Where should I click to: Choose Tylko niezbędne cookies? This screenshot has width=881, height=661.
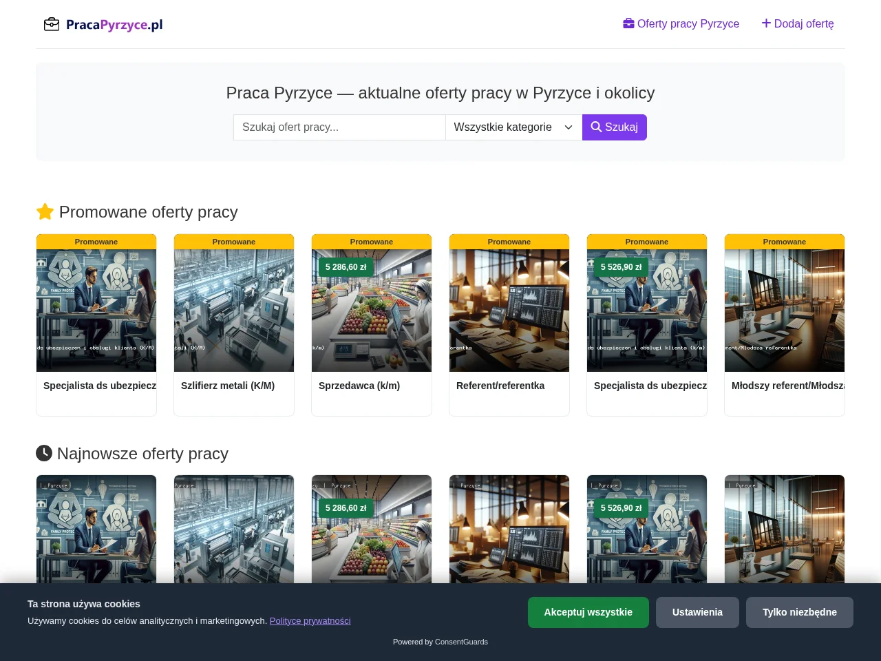pyautogui.click(x=799, y=612)
